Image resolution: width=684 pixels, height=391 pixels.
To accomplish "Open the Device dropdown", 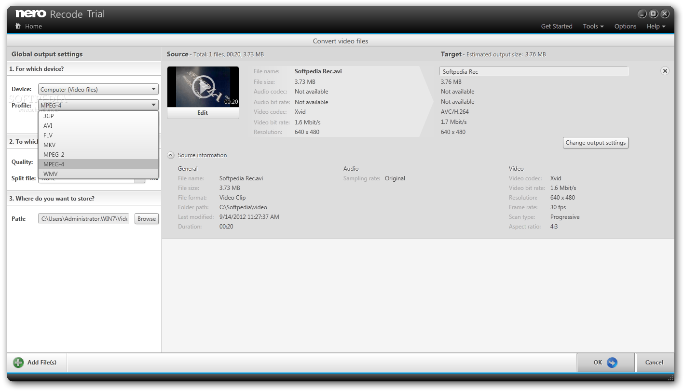I will (x=98, y=89).
